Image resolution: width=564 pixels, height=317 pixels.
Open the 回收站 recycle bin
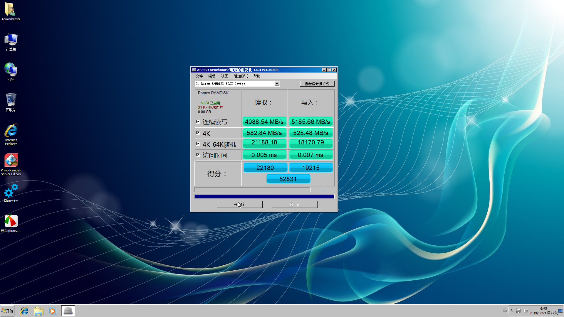(x=11, y=103)
